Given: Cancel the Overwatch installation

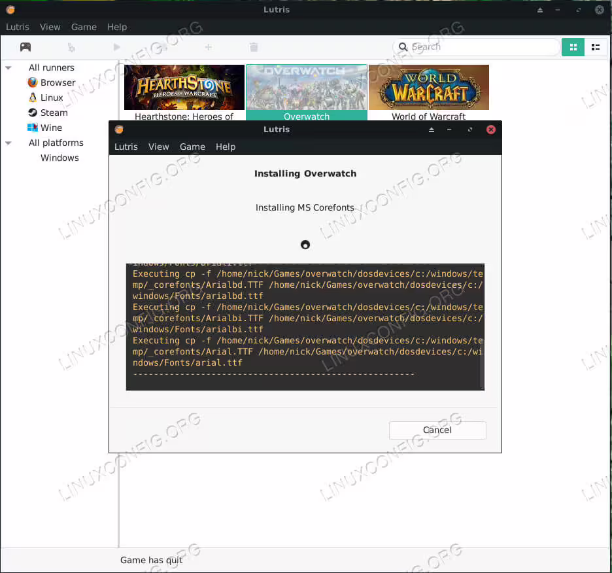Looking at the screenshot, I should coord(437,430).
